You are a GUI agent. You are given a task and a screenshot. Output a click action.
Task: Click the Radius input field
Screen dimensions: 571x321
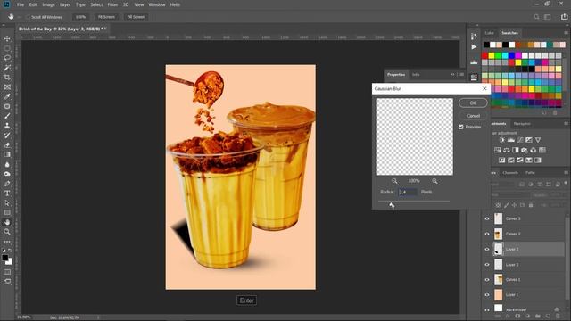point(408,192)
